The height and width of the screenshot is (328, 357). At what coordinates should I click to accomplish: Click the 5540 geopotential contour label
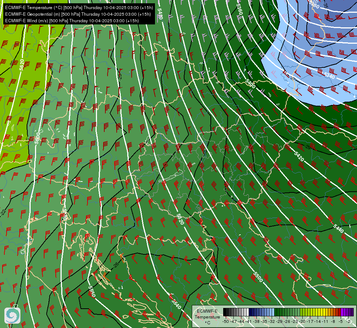[176, 304]
